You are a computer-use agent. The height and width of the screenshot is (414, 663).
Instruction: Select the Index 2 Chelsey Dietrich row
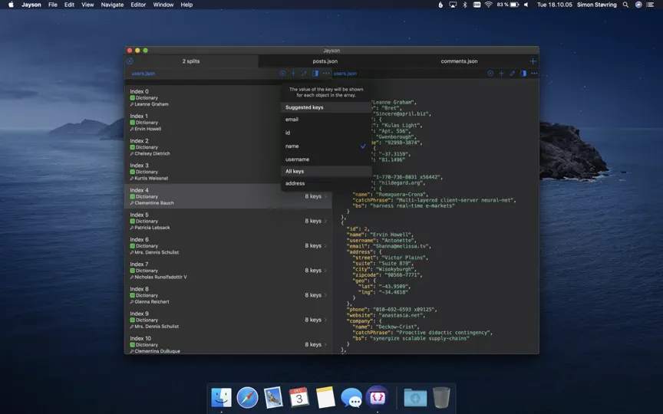[229, 147]
